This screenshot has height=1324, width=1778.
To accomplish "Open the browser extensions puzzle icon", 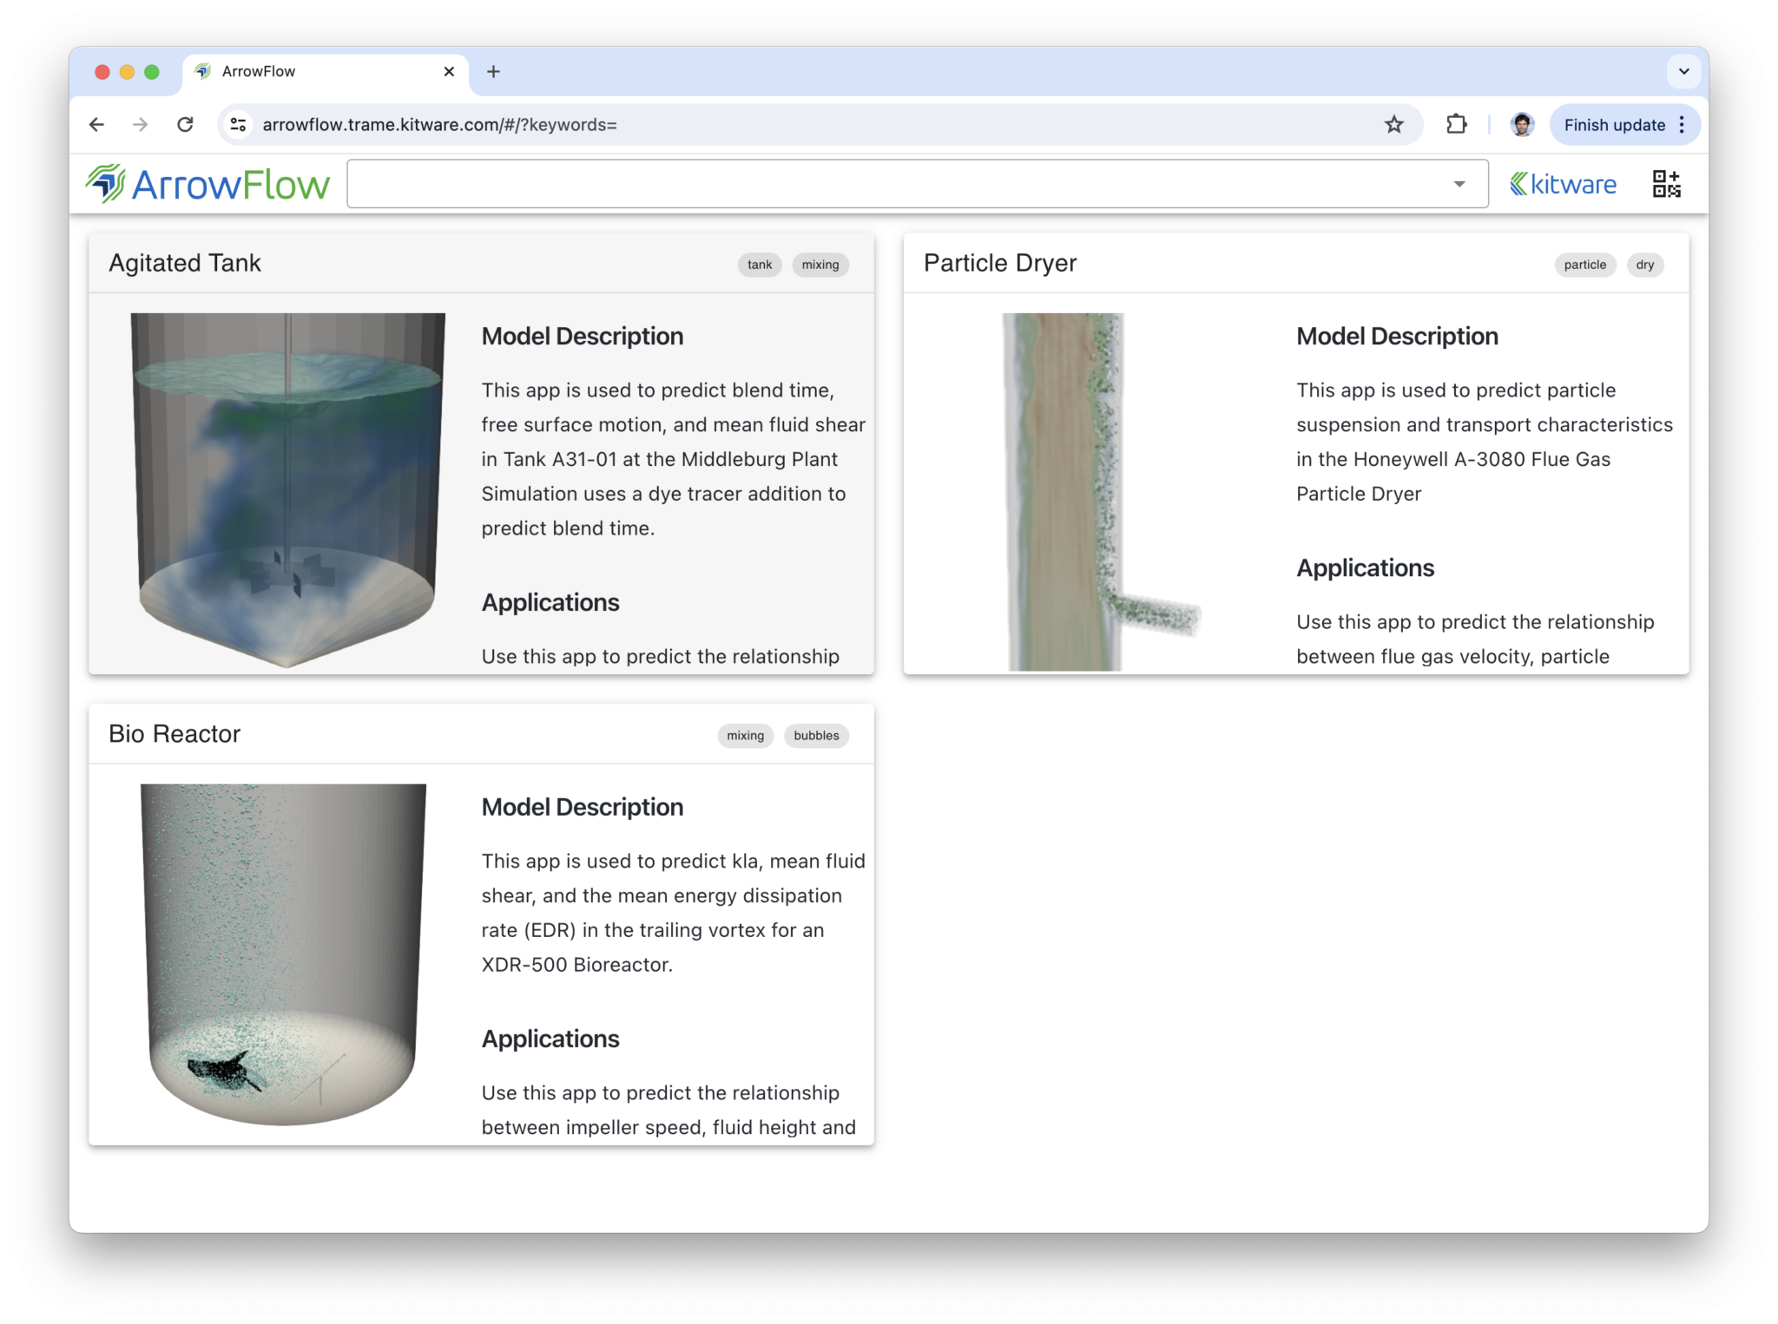I will point(1456,124).
